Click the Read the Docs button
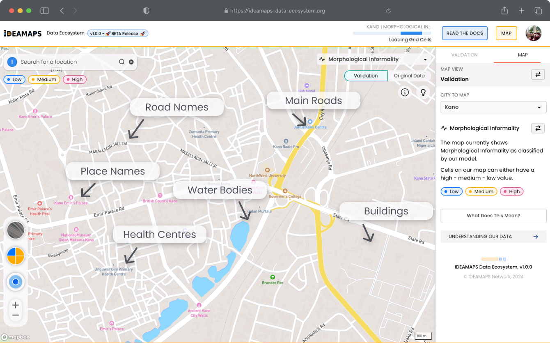550x343 pixels. pyautogui.click(x=465, y=33)
